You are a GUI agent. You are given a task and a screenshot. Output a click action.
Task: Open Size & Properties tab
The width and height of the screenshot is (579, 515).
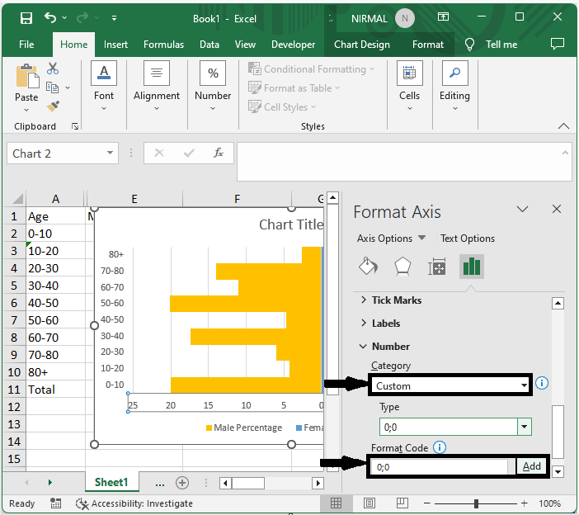(437, 266)
